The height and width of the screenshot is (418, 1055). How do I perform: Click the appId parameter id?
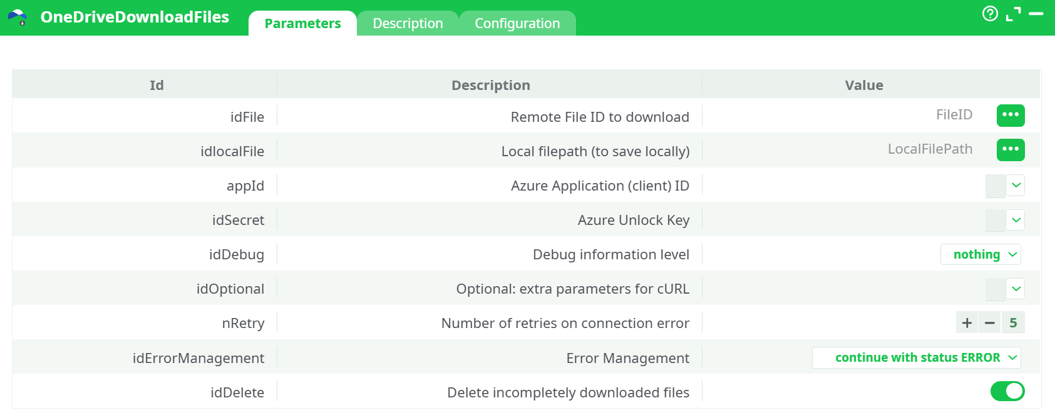click(x=245, y=186)
